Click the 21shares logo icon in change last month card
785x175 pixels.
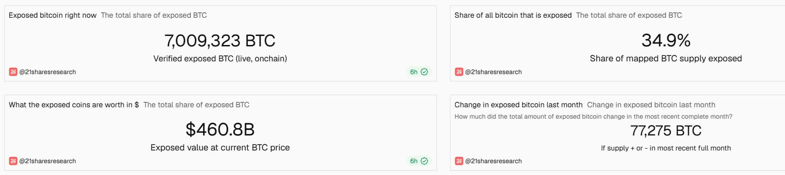(459, 161)
